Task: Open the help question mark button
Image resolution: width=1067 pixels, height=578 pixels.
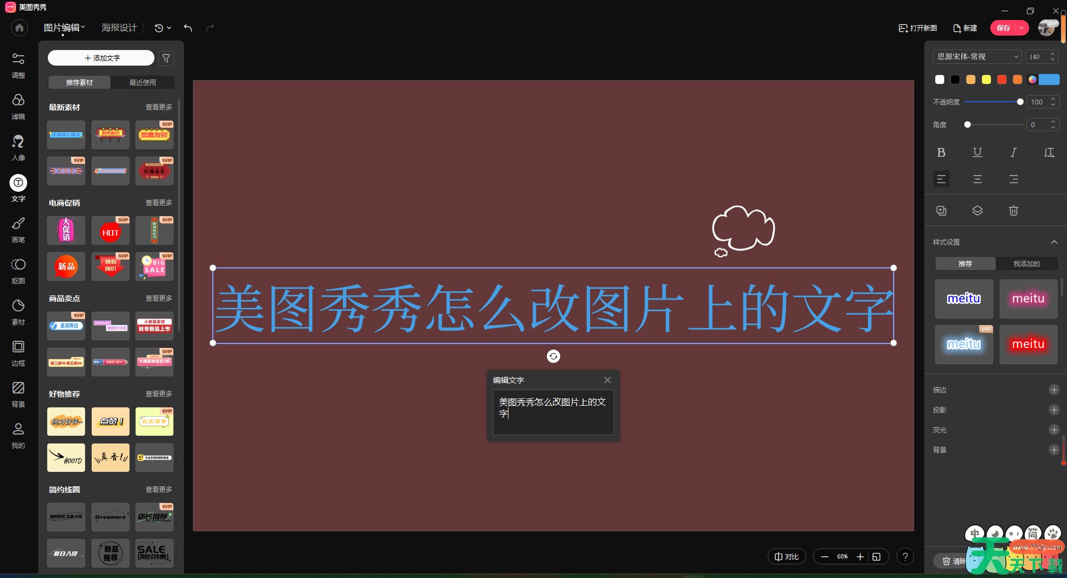Action: point(905,556)
